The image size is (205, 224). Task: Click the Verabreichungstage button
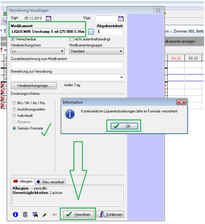34,85
